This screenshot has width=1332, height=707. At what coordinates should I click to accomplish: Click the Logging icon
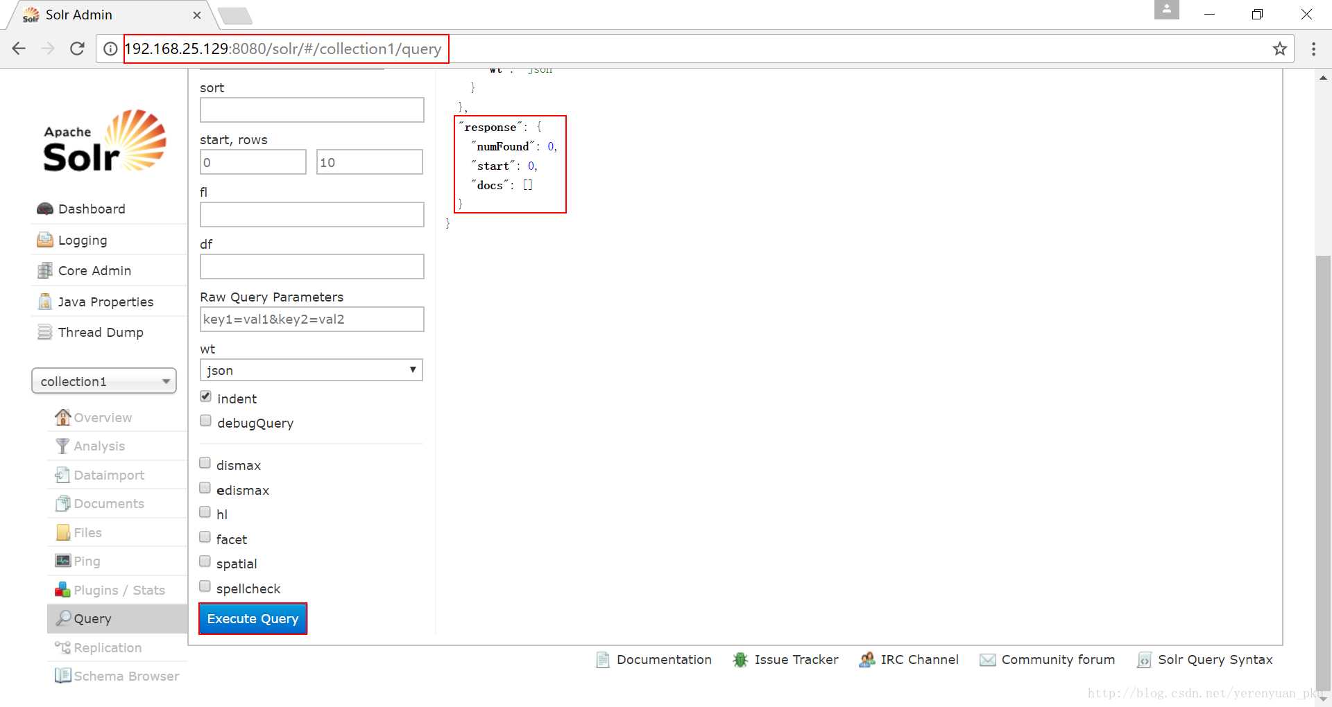point(45,240)
